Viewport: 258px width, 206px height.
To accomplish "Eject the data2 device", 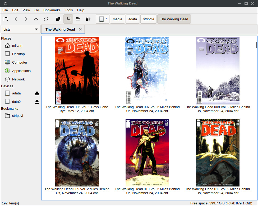I will point(37,102).
